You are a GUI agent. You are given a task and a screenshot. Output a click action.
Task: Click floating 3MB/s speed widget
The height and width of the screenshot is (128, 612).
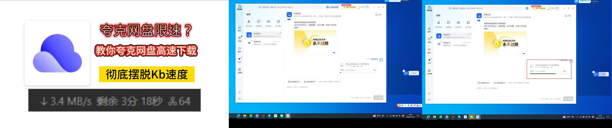601,74
